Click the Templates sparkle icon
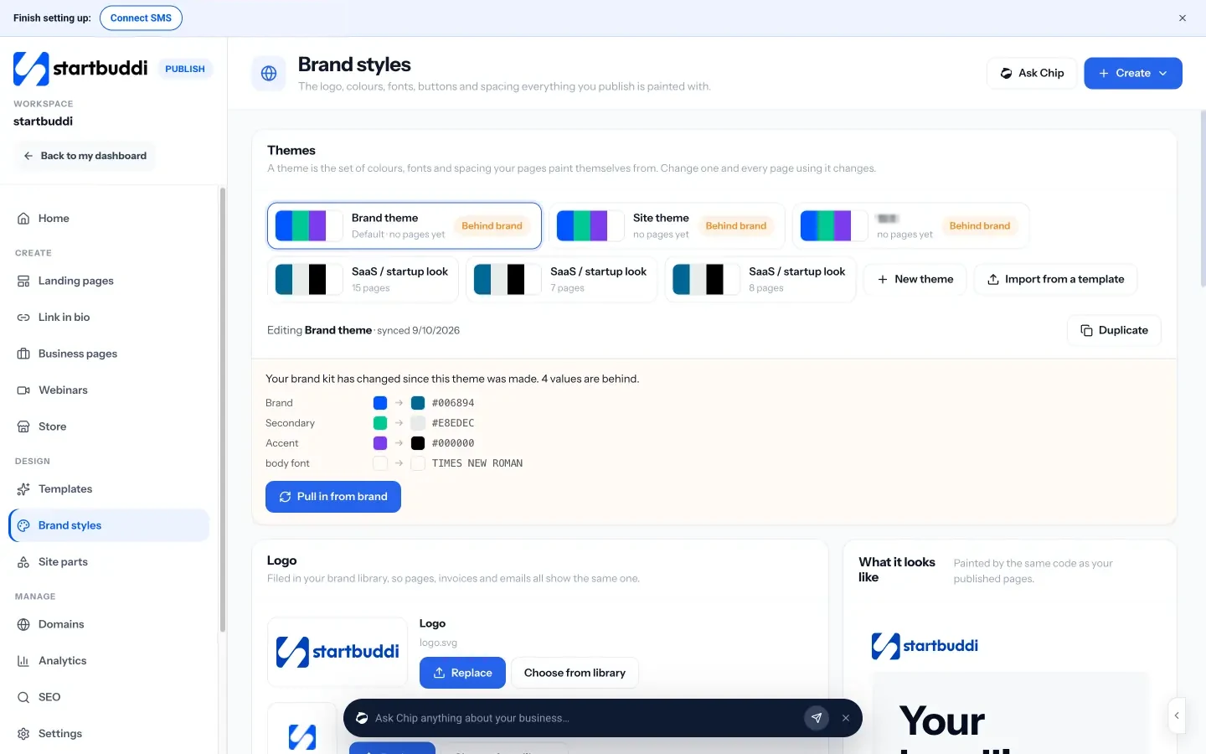The image size is (1206, 754). pyautogui.click(x=23, y=489)
